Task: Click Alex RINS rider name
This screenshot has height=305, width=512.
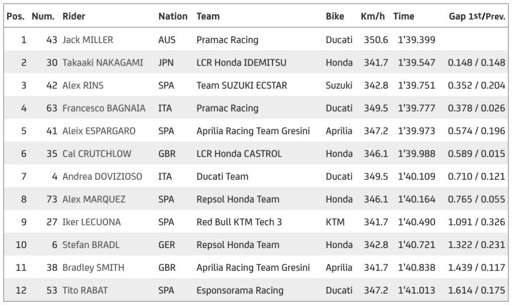Action: [83, 85]
